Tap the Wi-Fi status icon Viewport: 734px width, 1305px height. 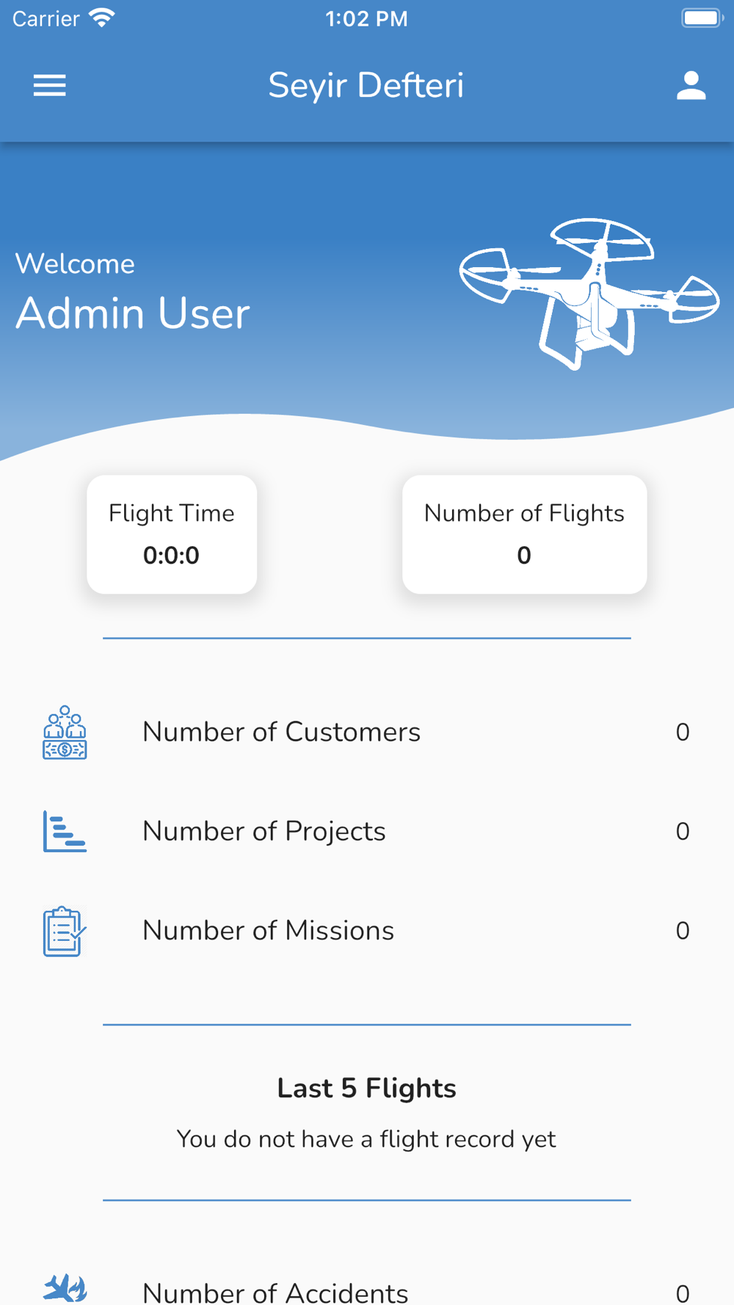coord(102,18)
